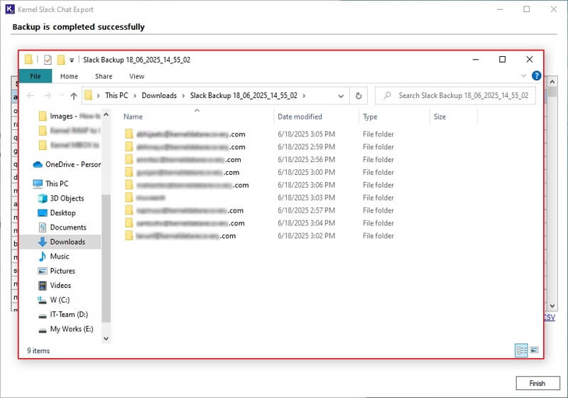Select folder modified 6/18/2025 3:05 PM
Screen dimensions: 568x398
(x=259, y=134)
